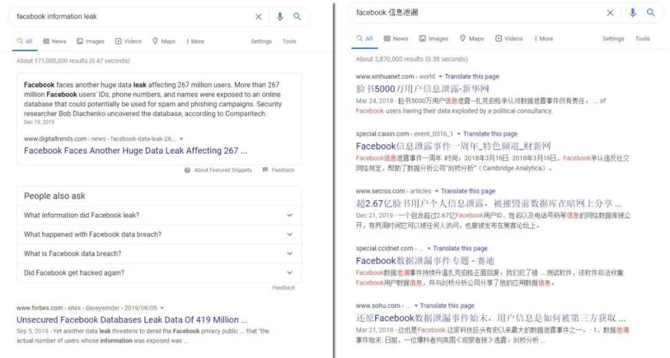
Task: Click the magnifier search icon in right search bar
Action: 650,13
